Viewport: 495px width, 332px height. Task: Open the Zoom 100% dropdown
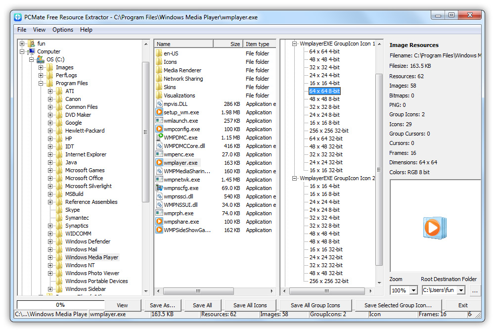[x=413, y=290]
